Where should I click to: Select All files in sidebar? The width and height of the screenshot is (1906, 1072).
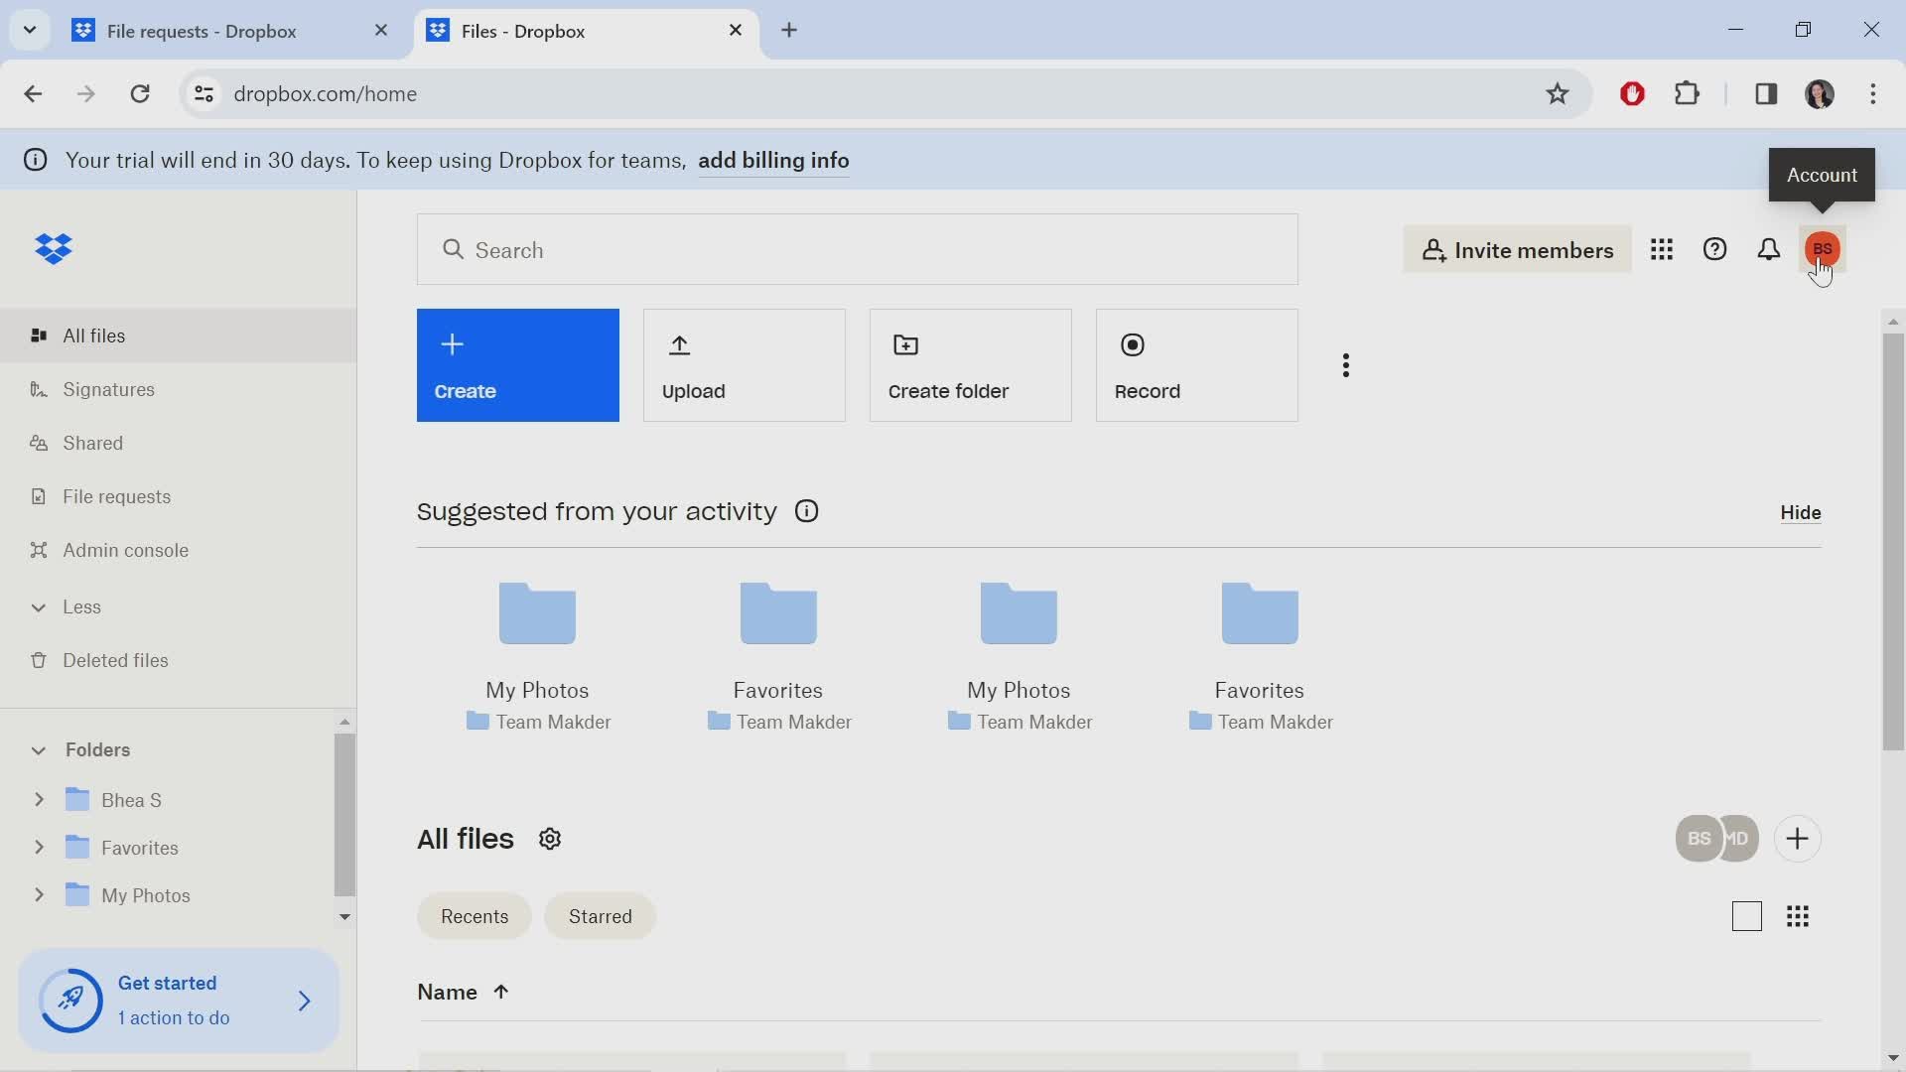pyautogui.click(x=179, y=335)
